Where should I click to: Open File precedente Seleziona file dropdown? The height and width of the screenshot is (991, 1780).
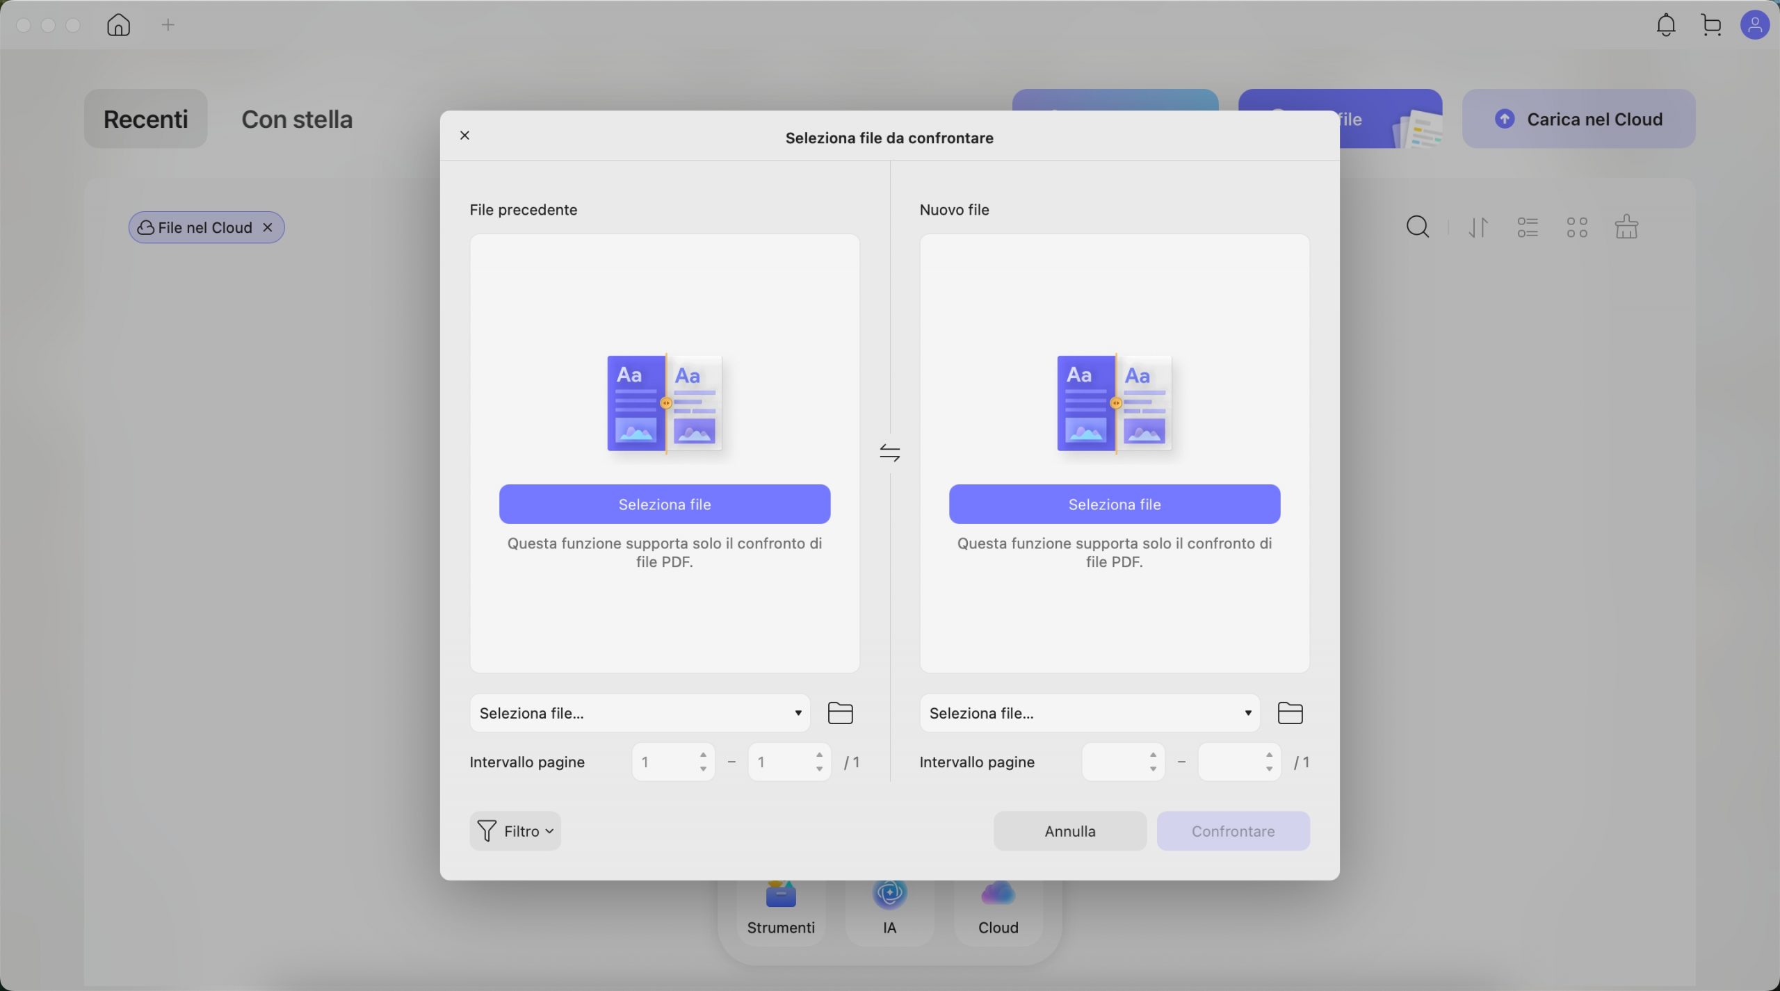[x=640, y=713]
